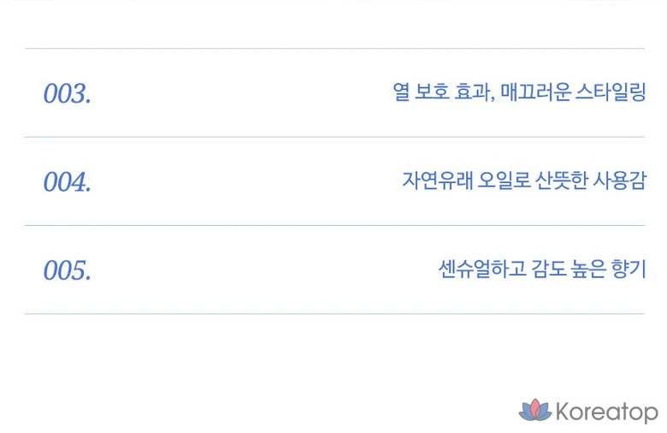The image size is (667, 433).
Task: Click the divider line below row 005
Action: point(334,314)
